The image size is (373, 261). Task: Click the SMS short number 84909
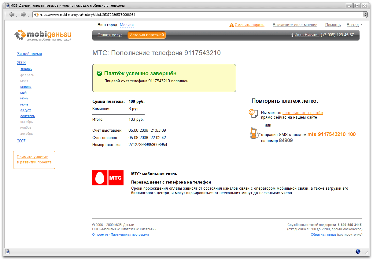click(x=286, y=141)
